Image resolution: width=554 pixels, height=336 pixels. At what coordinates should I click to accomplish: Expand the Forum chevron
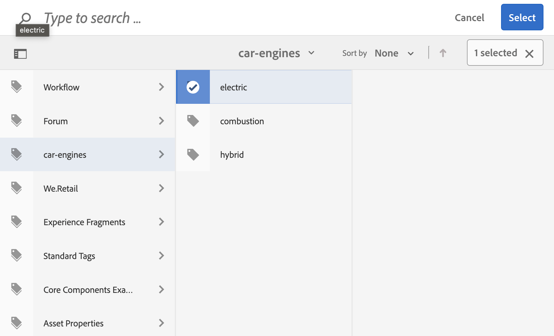[161, 121]
